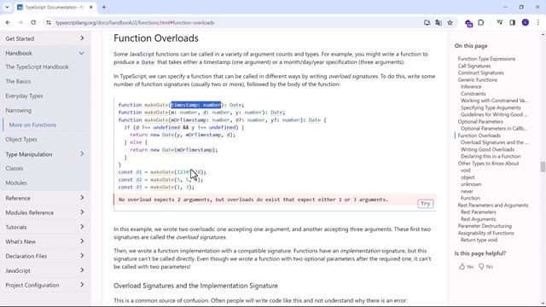Click the thumbs-down No feedback
The height and width of the screenshot is (307, 546).
click(x=485, y=267)
